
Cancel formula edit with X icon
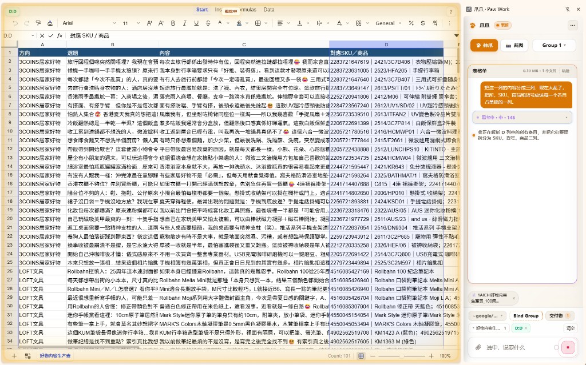(x=42, y=35)
